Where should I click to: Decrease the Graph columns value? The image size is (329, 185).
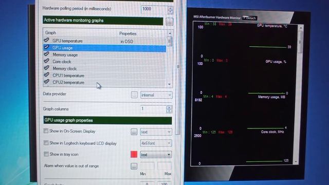pos(169,111)
